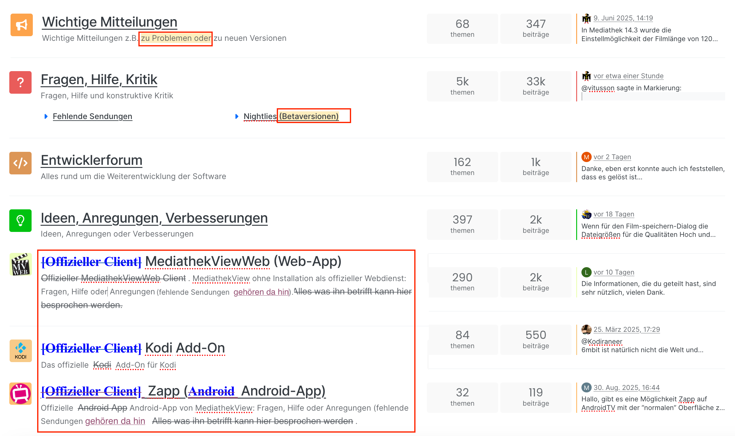Viewport: 735px width, 436px height.
Task: Open the latest post 'vor 2 Tagen'
Action: tap(612, 157)
